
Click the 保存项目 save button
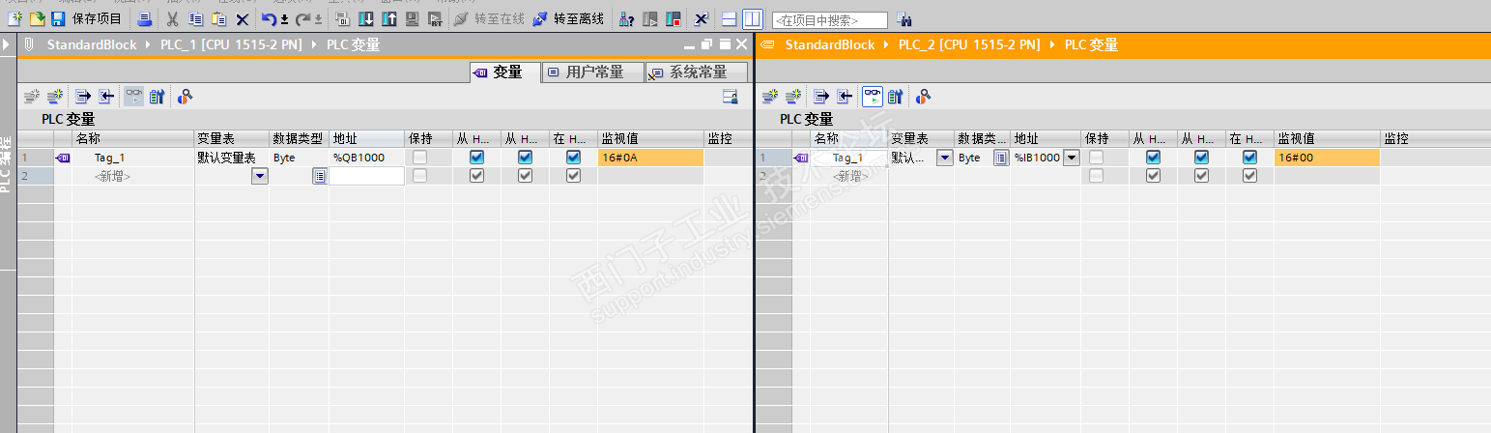point(87,18)
